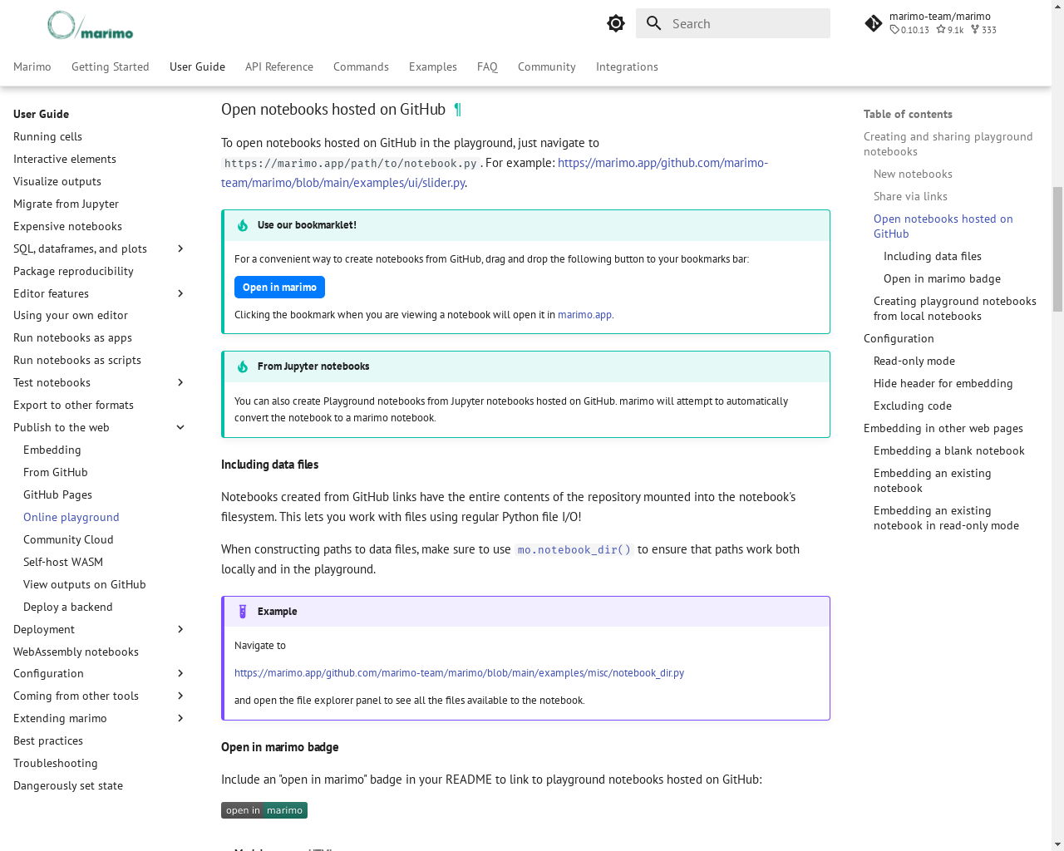Screen dimensions: 1064x851
Task: Open the Community tab
Action: [547, 66]
